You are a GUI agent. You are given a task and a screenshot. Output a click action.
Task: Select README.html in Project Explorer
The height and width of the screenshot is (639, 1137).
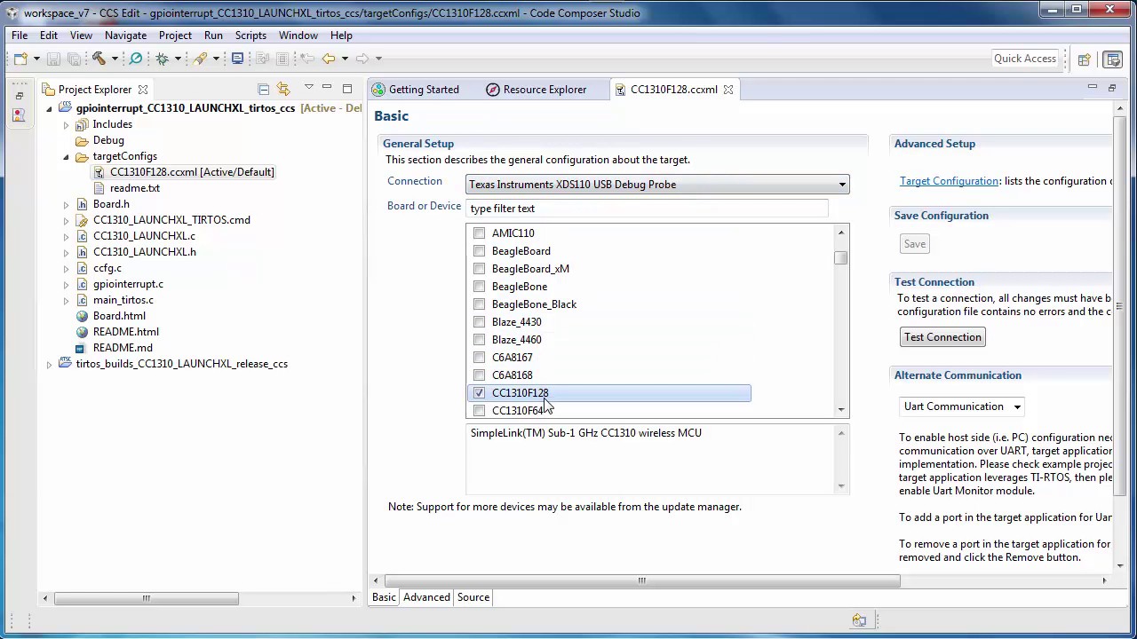(x=125, y=332)
